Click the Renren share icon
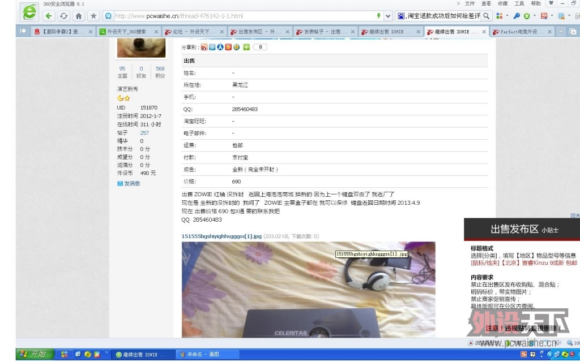The image size is (580, 362). pos(220,47)
